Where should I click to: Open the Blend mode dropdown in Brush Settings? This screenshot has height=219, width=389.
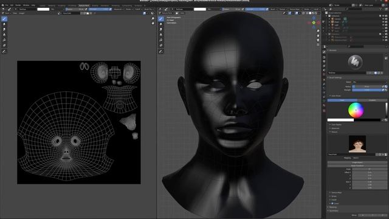(369, 82)
